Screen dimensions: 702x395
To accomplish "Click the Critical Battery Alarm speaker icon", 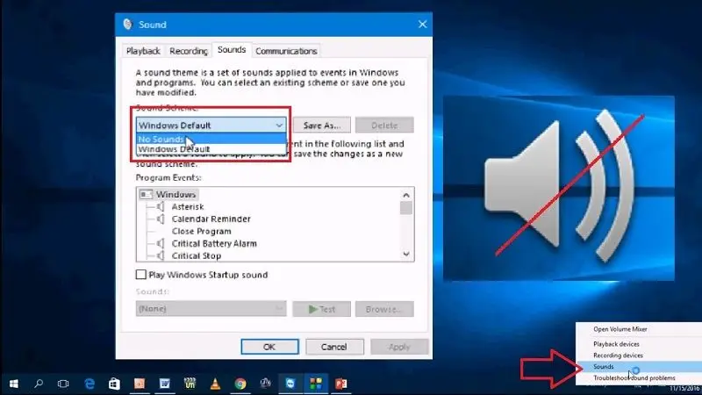I will coord(161,243).
